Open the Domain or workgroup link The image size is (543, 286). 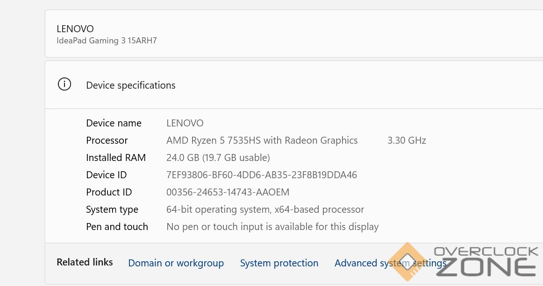click(176, 263)
